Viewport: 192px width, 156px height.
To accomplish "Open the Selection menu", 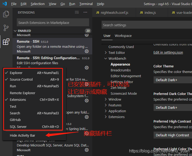I will 38,4.
